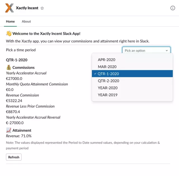The height and width of the screenshot is (176, 179).
Task: Click the Xactly Incent app title
Action: [x=27, y=8]
